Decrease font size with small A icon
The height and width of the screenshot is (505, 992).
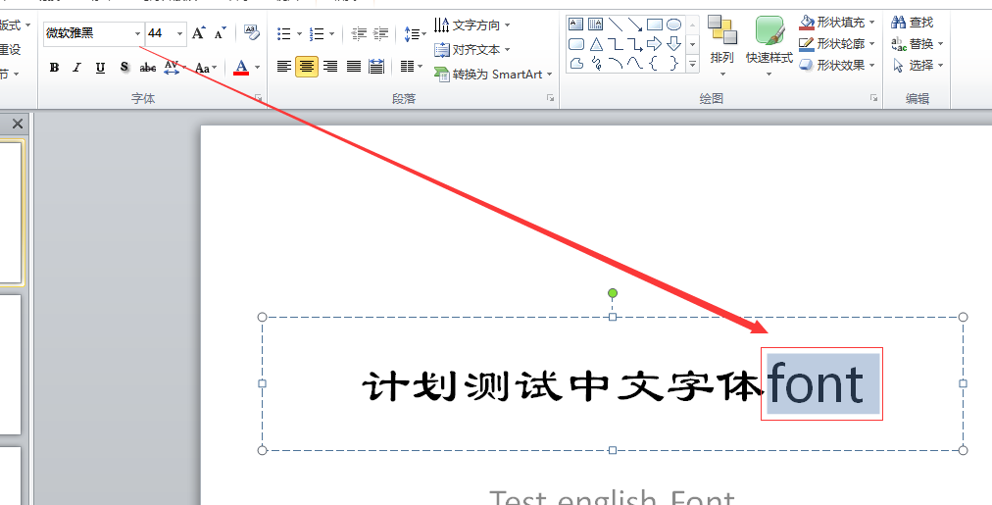(221, 33)
